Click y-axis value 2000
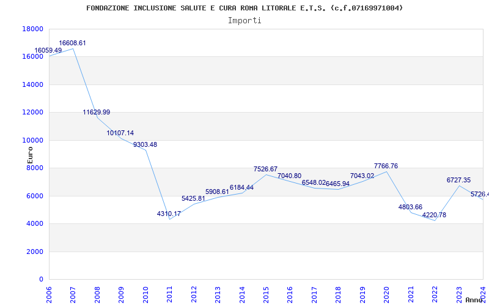 pyautogui.click(x=35, y=252)
